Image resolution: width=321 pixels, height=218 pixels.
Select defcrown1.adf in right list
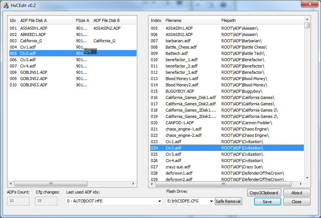pos(227,173)
